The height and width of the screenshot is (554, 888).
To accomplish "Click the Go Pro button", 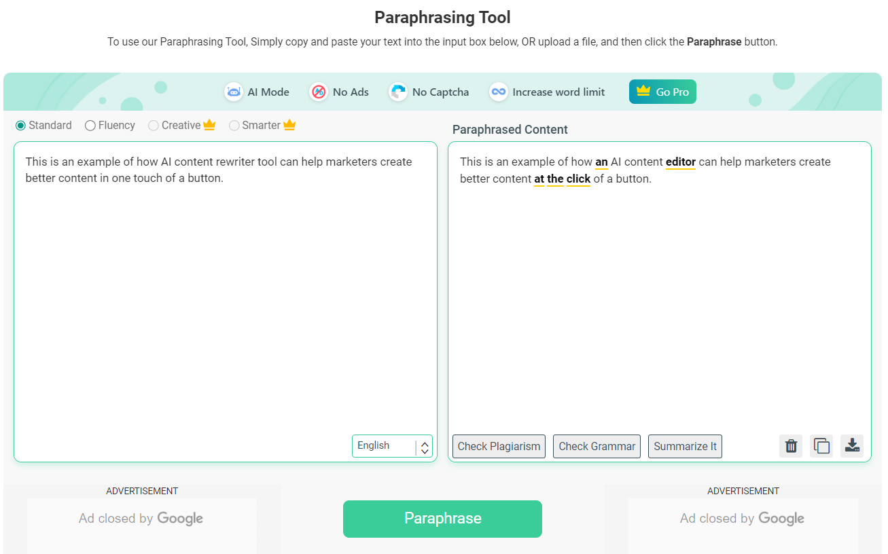I will coord(662,92).
